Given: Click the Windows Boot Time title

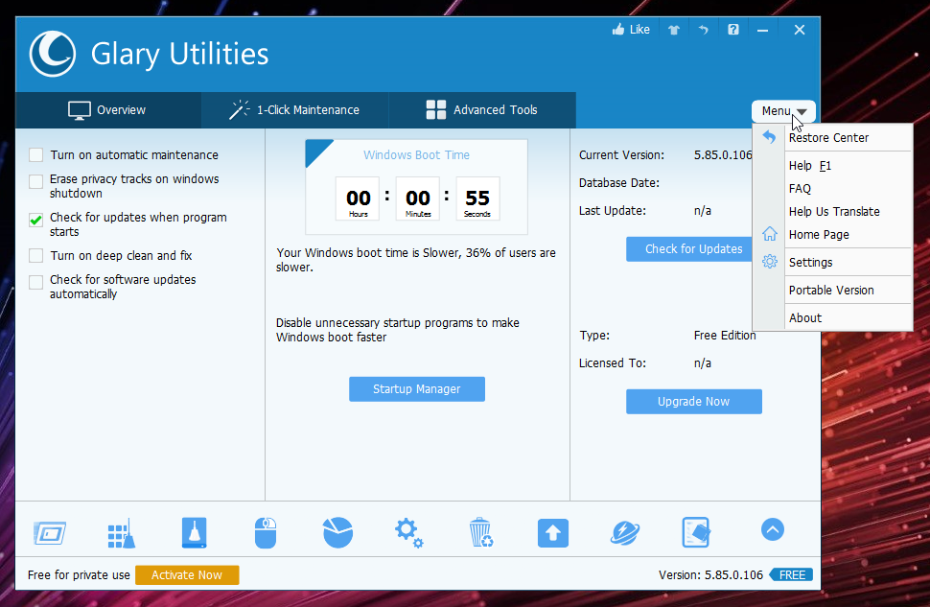Looking at the screenshot, I should point(416,154).
